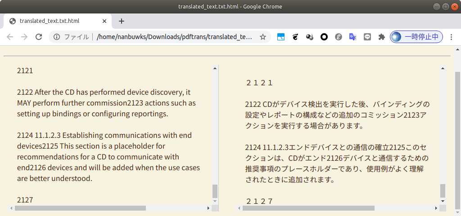The height and width of the screenshot is (216, 461).
Task: Open the LINE extension icon
Action: (367, 37)
